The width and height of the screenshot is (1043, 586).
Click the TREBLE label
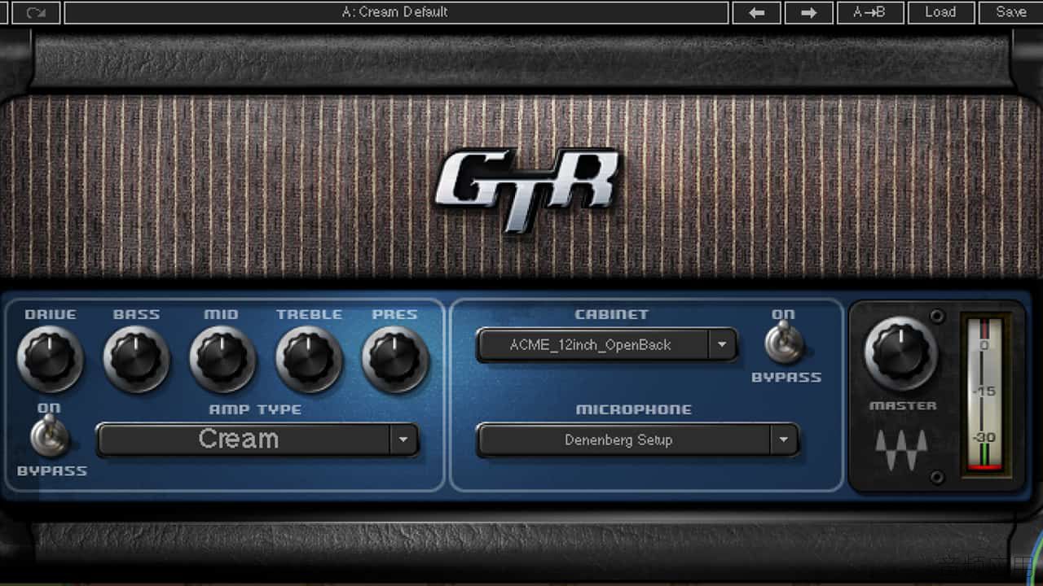tap(309, 314)
